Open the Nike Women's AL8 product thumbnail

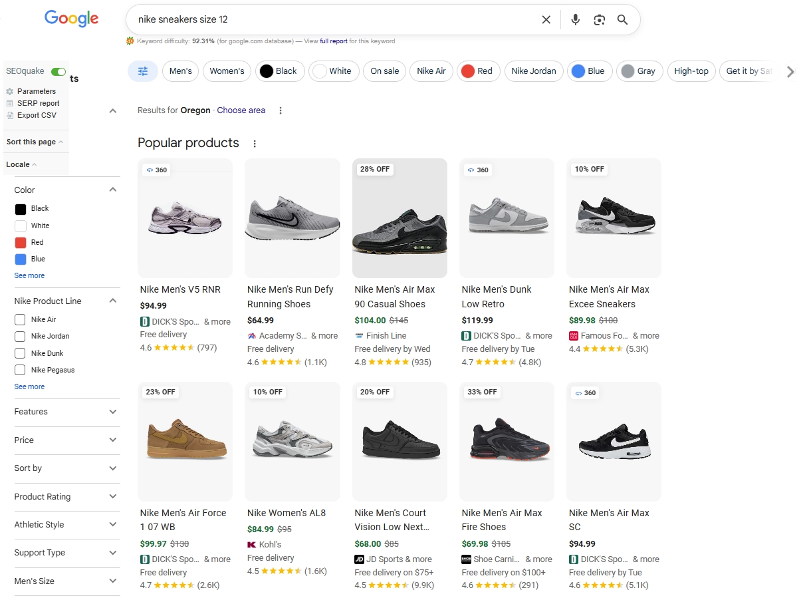[x=292, y=441]
